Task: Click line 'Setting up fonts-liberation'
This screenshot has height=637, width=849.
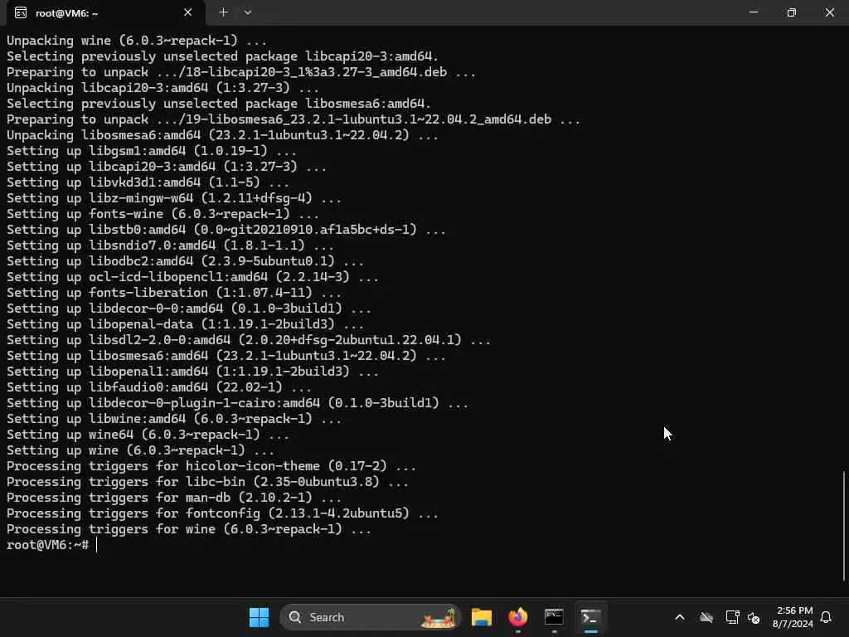Action: 174,293
